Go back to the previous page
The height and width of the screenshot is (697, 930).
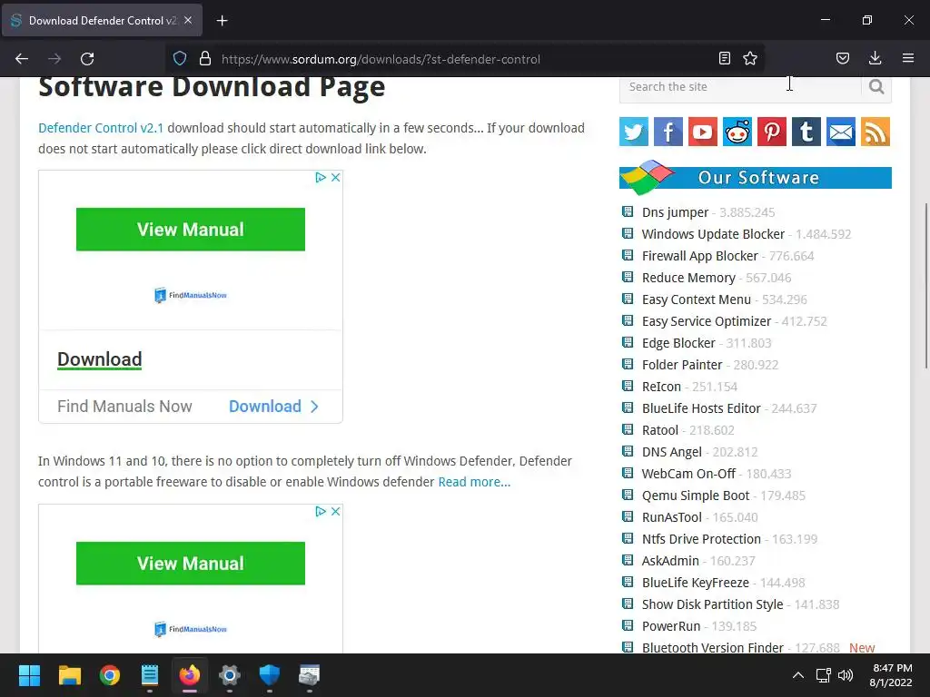pyautogui.click(x=22, y=59)
